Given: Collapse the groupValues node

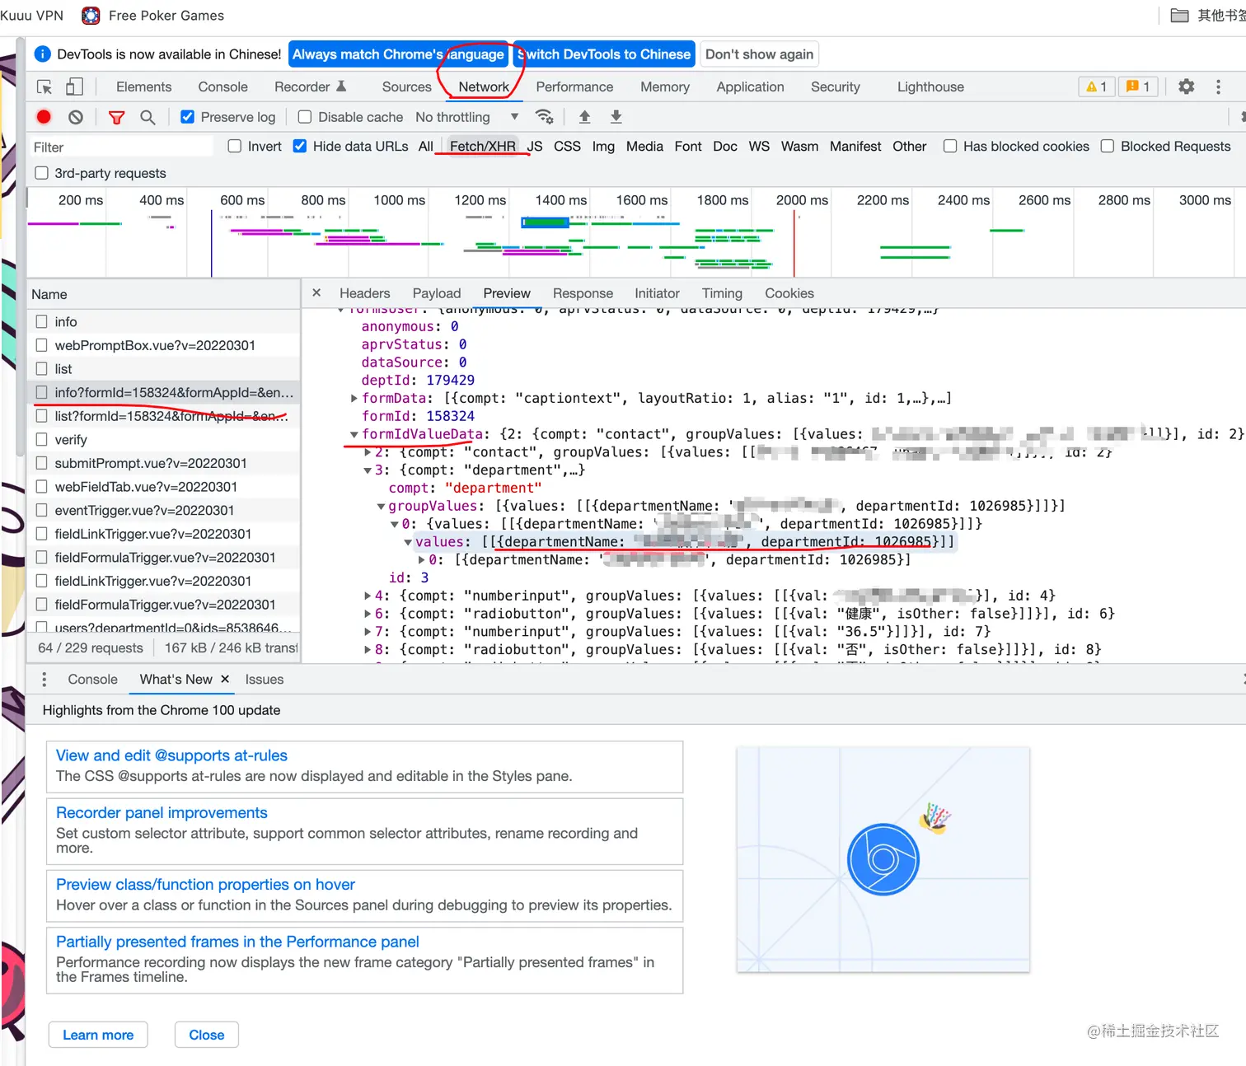Looking at the screenshot, I should coord(381,506).
